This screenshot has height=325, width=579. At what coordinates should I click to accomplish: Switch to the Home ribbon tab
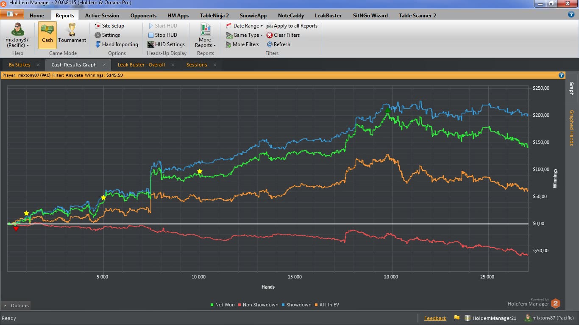37,15
